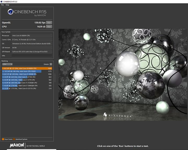This screenshot has width=188, height=150.
Task: Click the GFX Board GeForce RTX 2070 field
Action: click(x=32, y=52)
